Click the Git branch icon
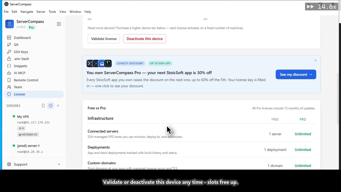This screenshot has height=192, width=341. [9, 45]
